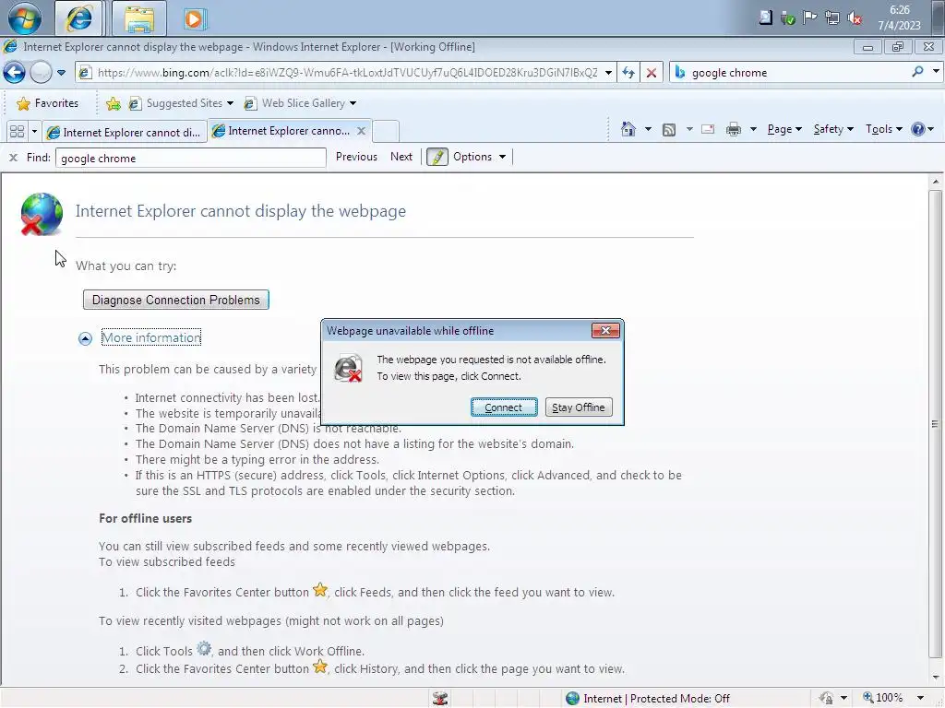Viewport: 945px width, 708px height.
Task: Click the vertical scrollbar thumb
Action: pos(935,424)
